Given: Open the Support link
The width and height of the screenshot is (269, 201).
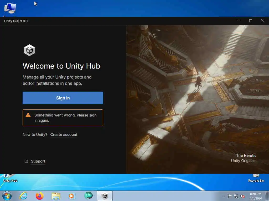Looking at the screenshot, I should 38,161.
